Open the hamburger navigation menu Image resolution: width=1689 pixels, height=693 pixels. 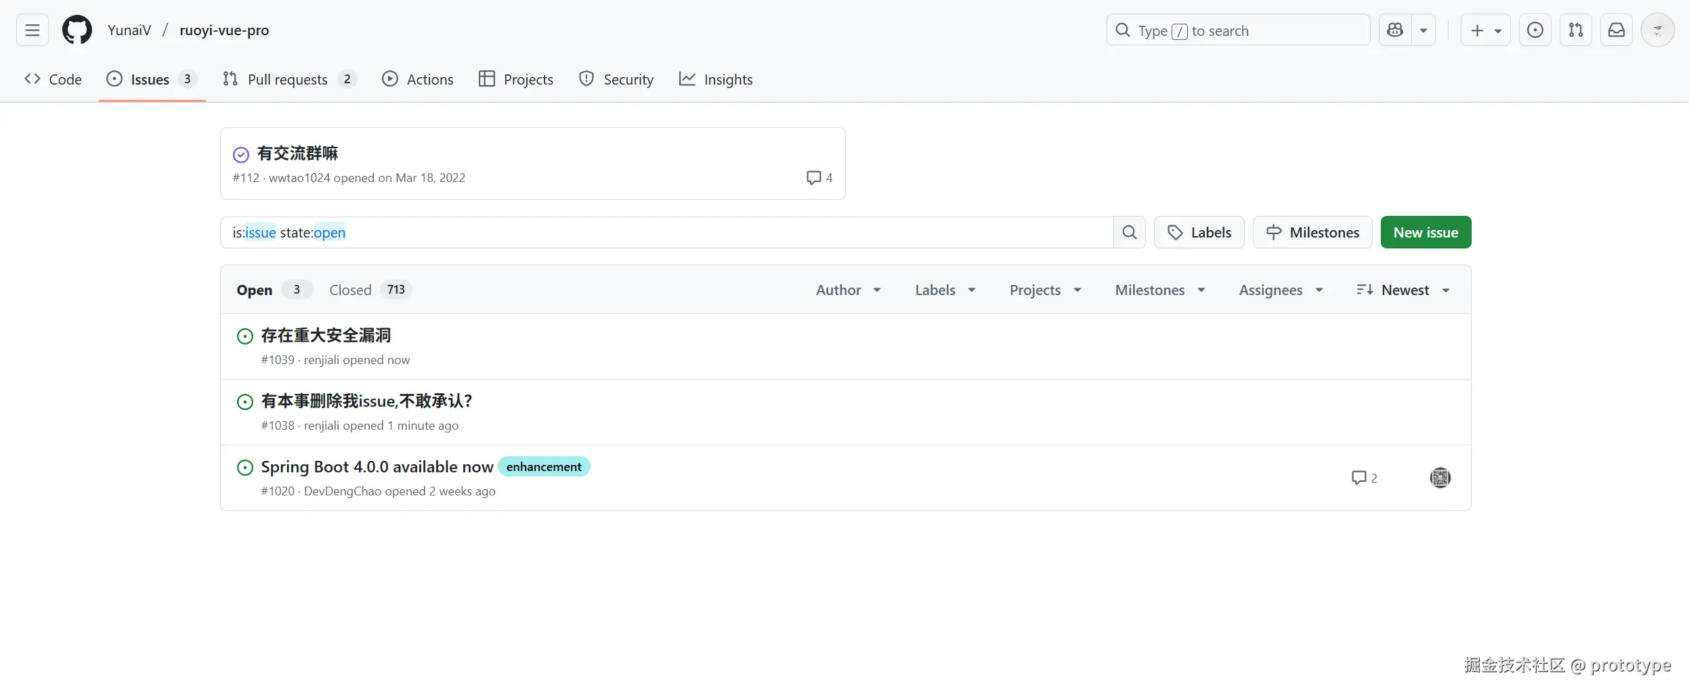coord(33,30)
